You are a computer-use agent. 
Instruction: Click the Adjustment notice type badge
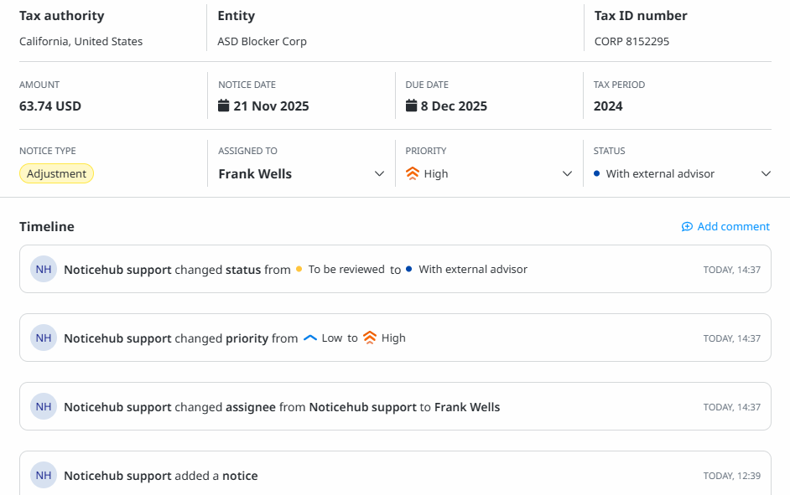point(56,174)
